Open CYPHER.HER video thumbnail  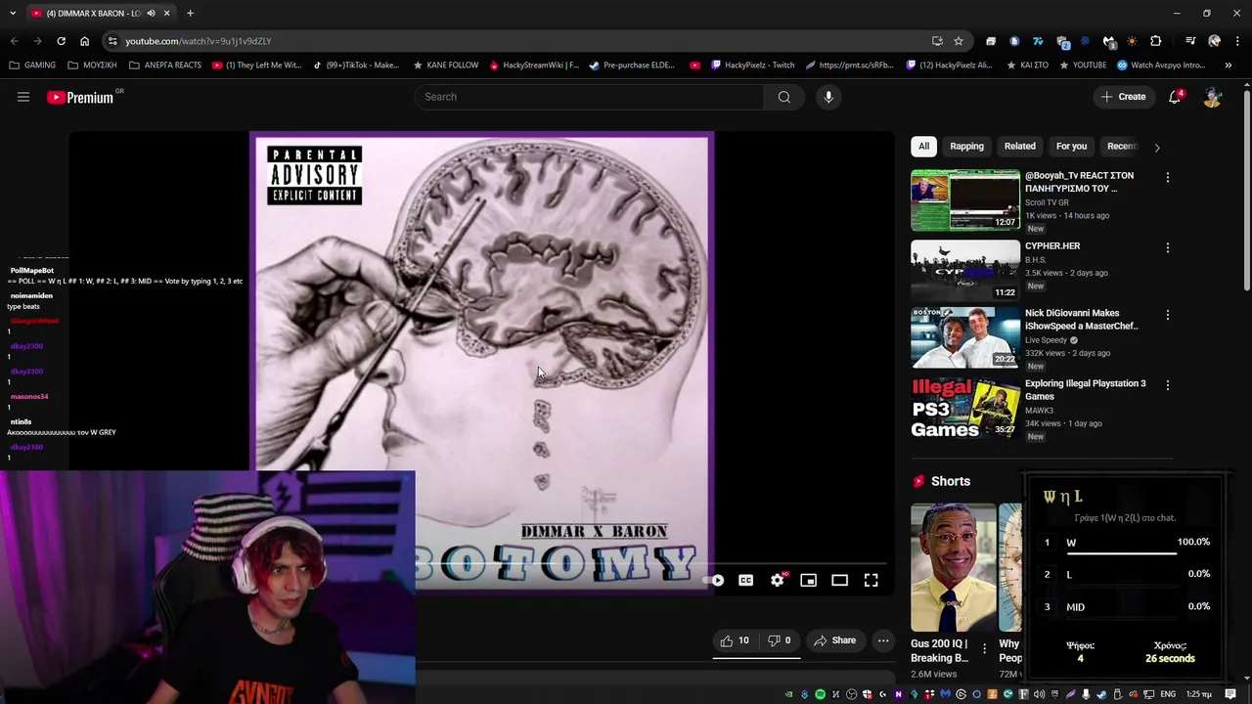[965, 269]
